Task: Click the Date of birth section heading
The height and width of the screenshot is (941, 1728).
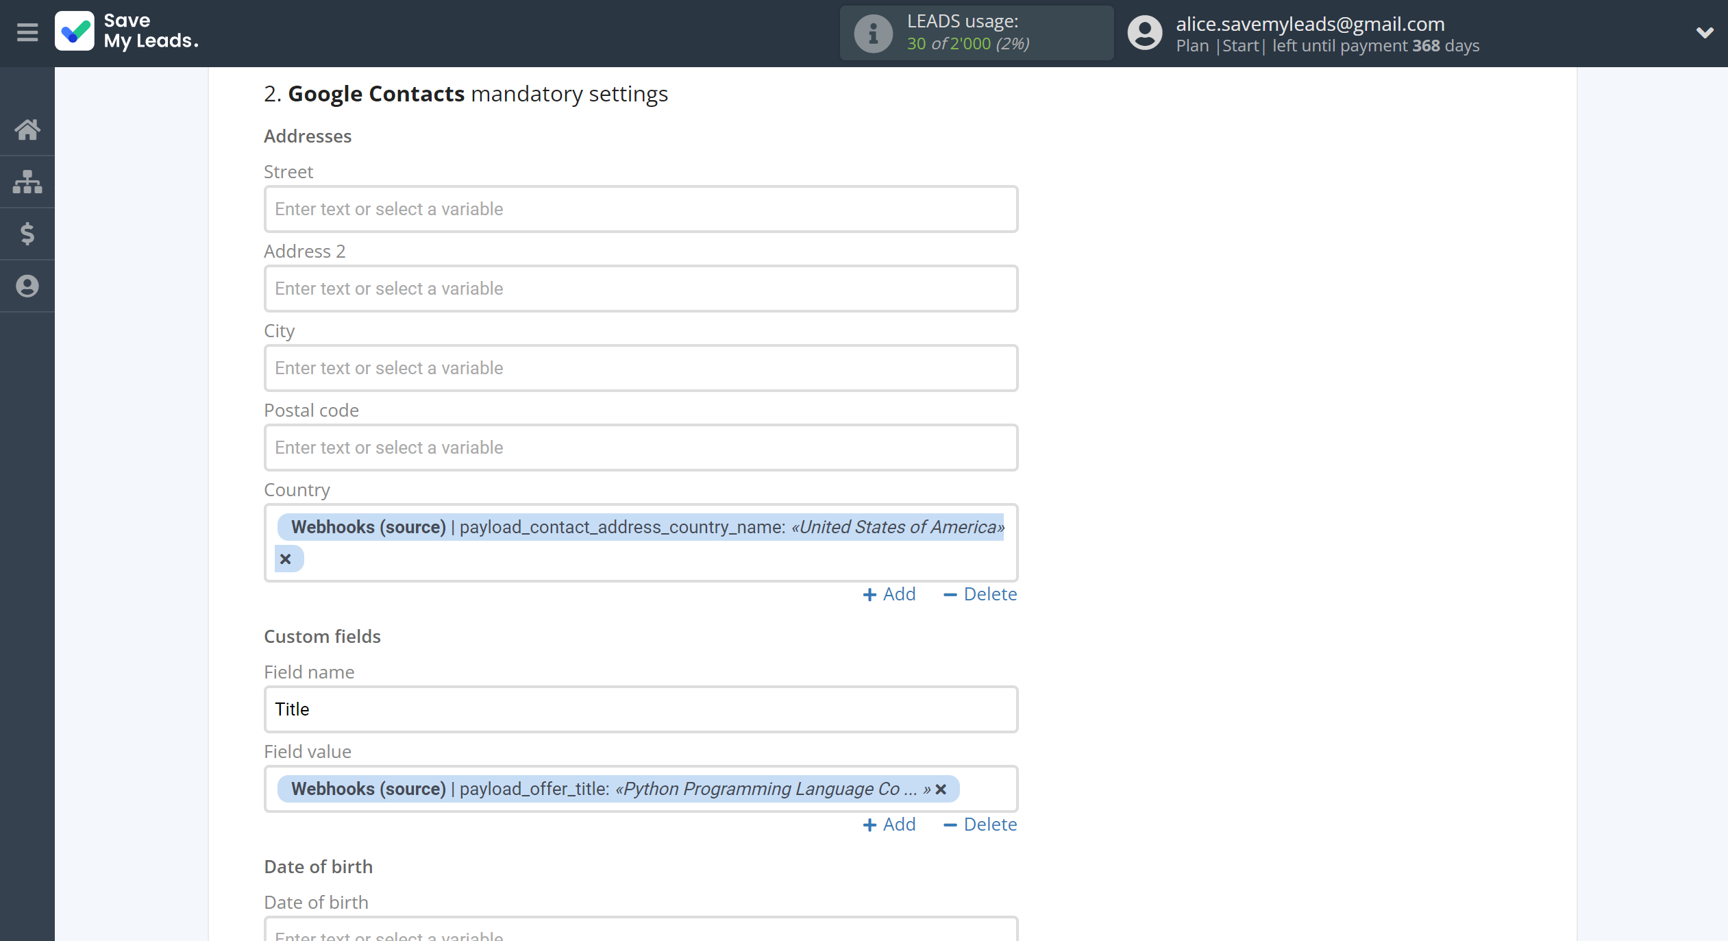Action: click(x=319, y=867)
